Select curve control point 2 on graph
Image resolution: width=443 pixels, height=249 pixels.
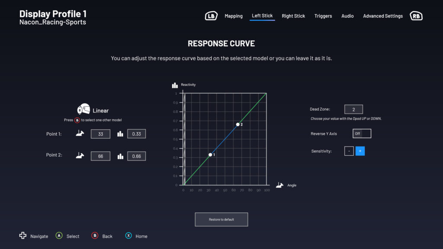238,124
